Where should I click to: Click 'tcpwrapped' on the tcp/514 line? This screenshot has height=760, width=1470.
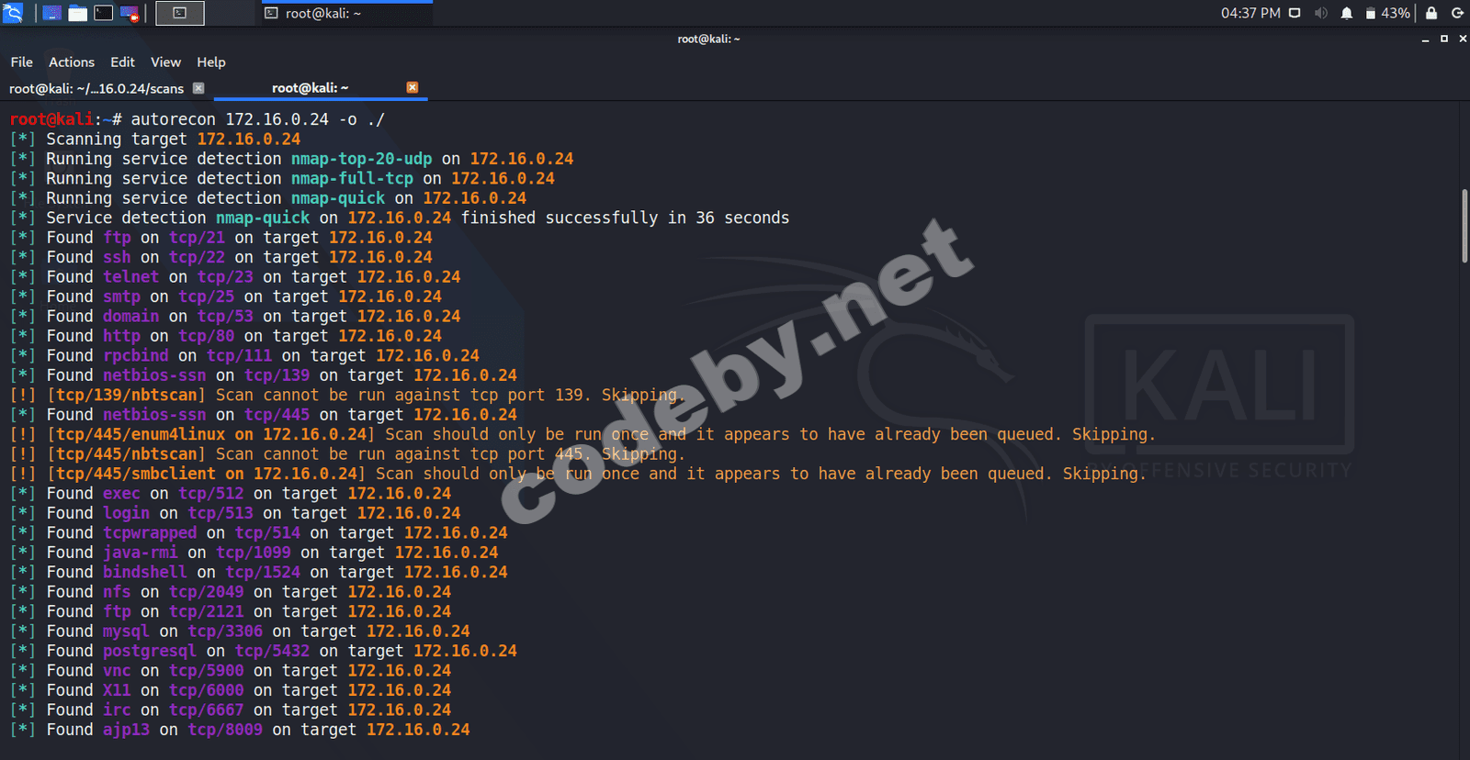150,533
